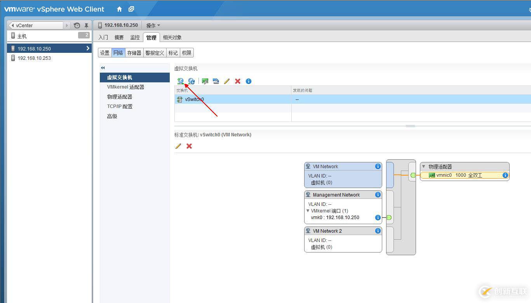Select host 192.168.10.253 in navigator

pos(49,58)
